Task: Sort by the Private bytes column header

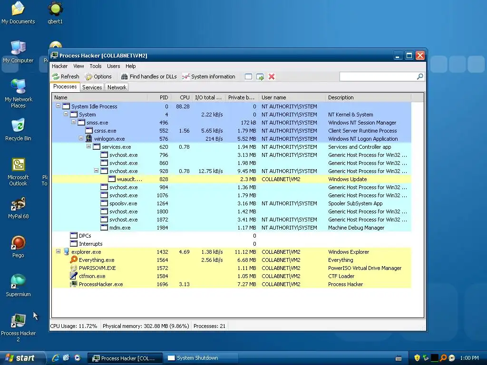Action: [x=242, y=97]
